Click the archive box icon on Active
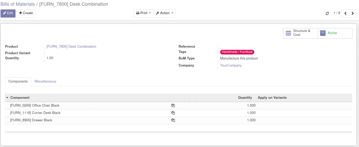 coord(323,33)
